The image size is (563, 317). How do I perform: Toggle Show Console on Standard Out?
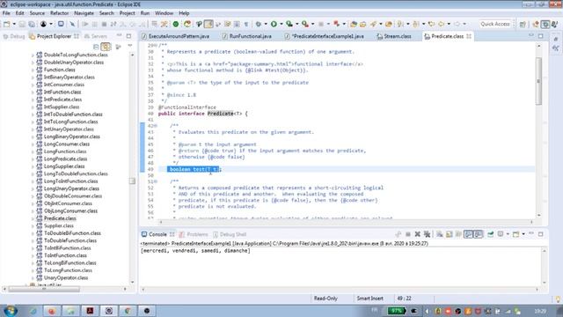coord(468,234)
